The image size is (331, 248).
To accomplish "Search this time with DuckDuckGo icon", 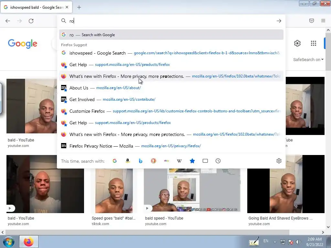I will pyautogui.click(x=154, y=161).
